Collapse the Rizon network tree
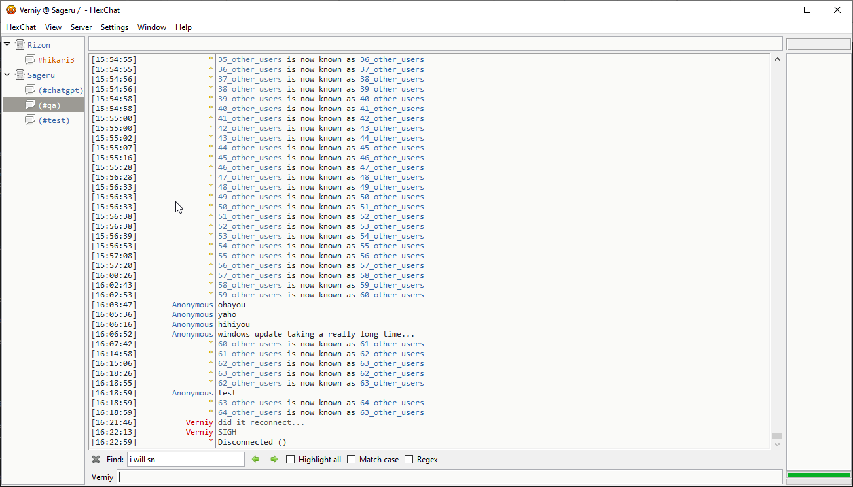853x487 pixels. 7,44
